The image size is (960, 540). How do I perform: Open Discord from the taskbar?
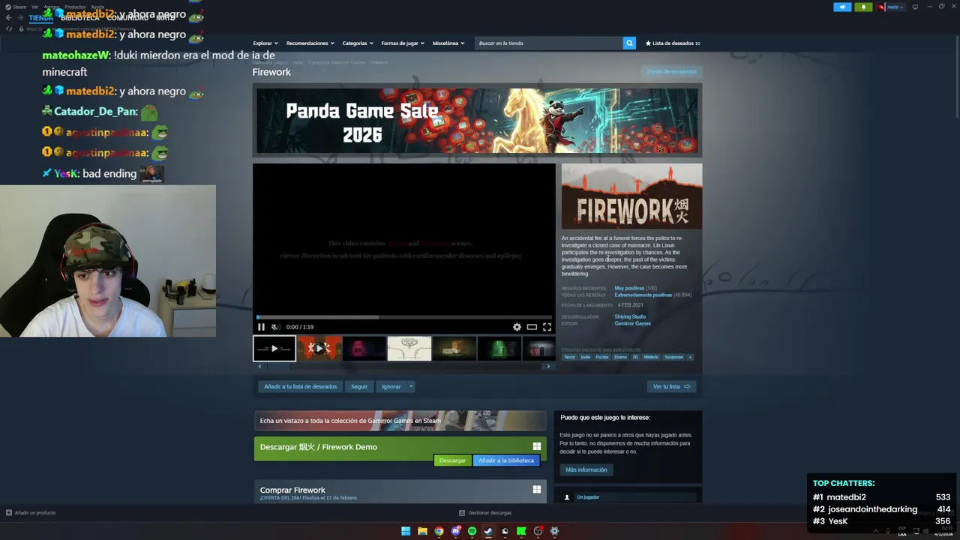tap(455, 531)
